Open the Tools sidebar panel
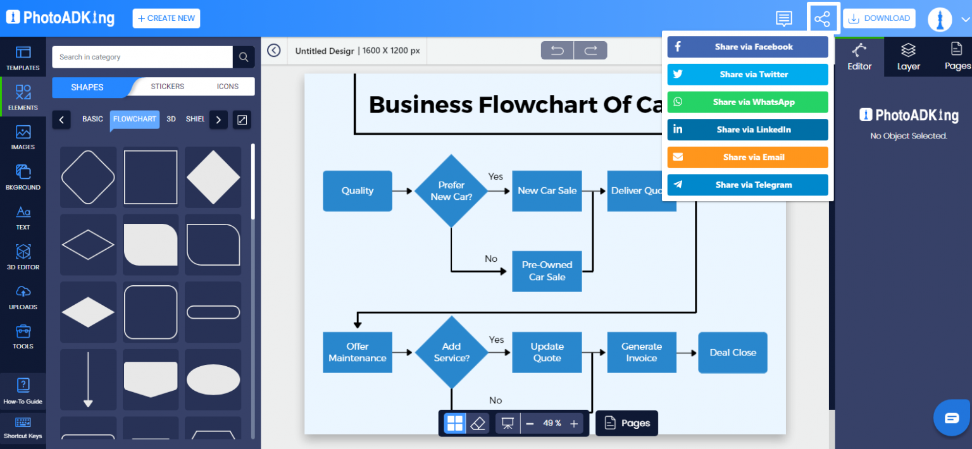This screenshot has width=972, height=449. point(23,336)
